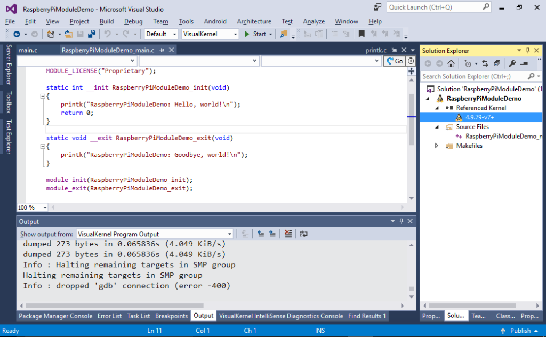Open Properties via the wrench icon
546x337 pixels.
click(x=512, y=63)
